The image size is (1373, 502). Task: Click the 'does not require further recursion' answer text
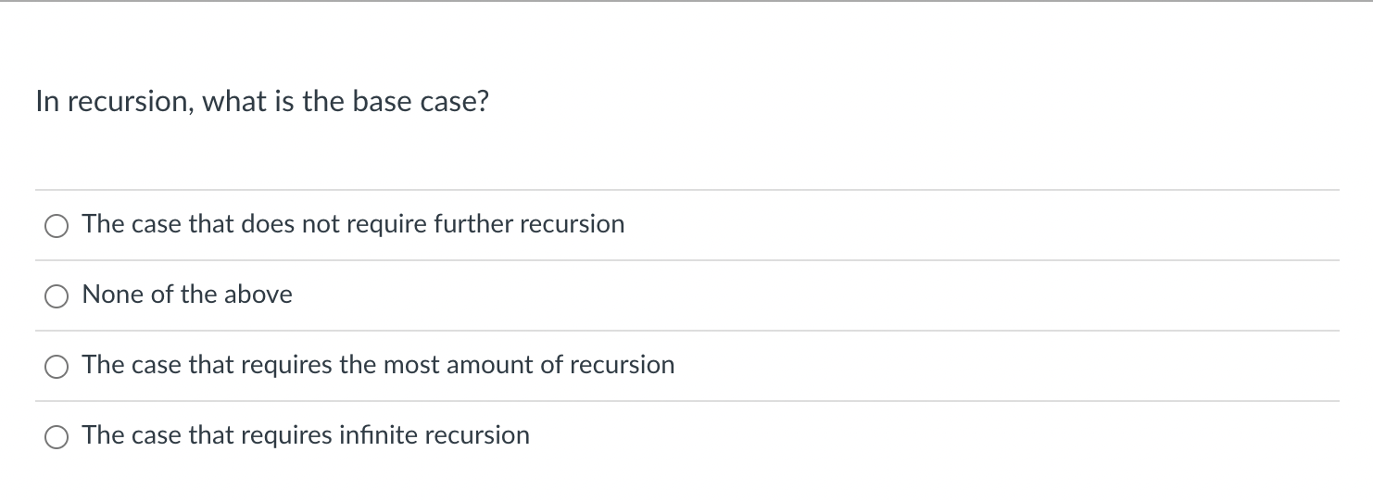(x=353, y=224)
